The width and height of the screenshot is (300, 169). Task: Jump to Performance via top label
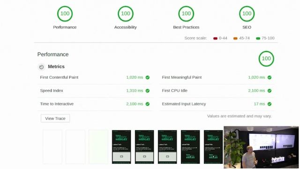65,27
